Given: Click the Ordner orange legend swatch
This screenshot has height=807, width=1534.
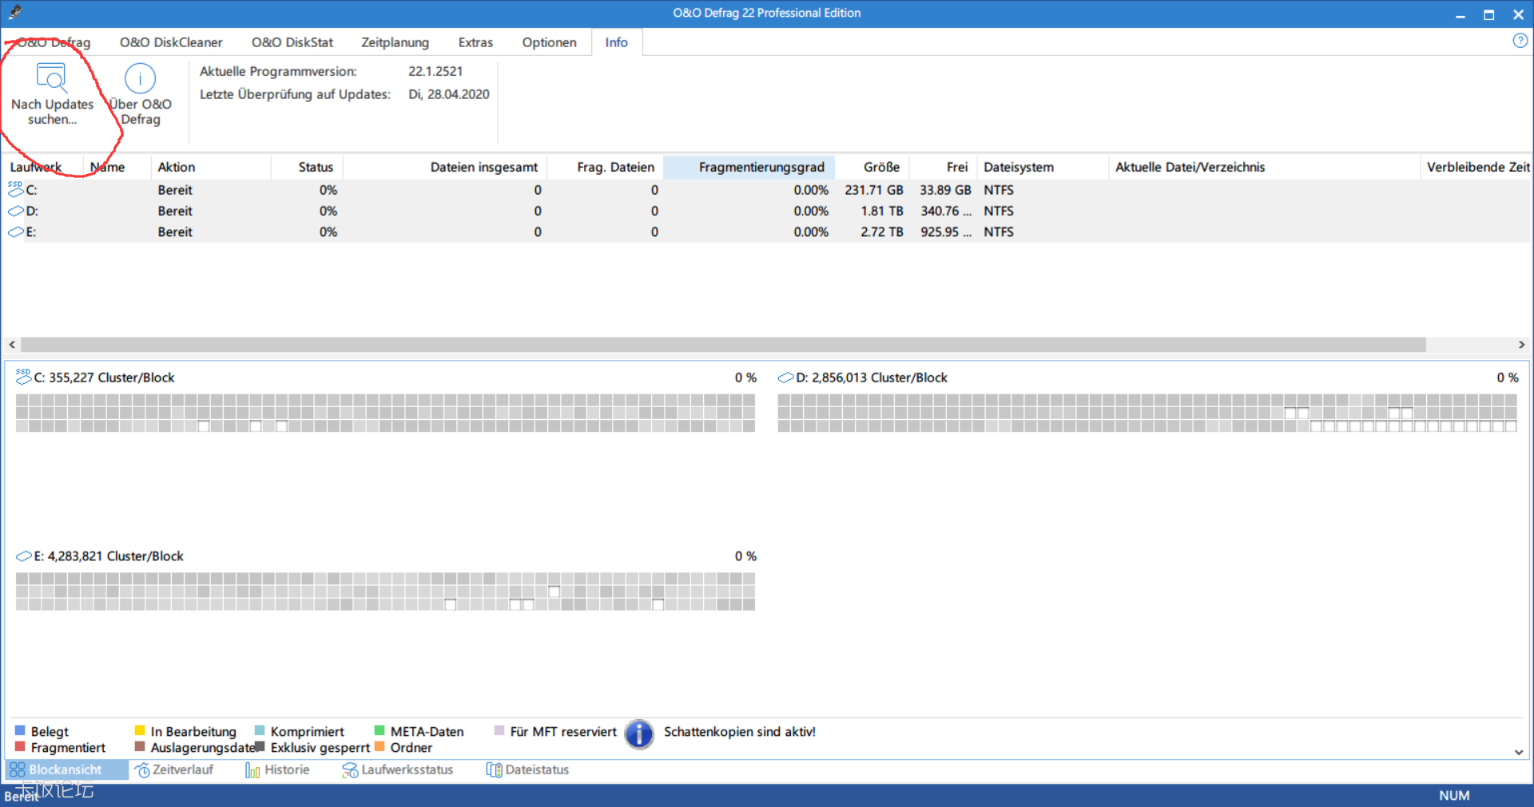Looking at the screenshot, I should coord(380,746).
